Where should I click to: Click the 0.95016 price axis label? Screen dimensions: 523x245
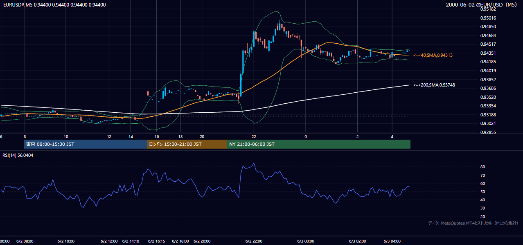click(x=488, y=18)
